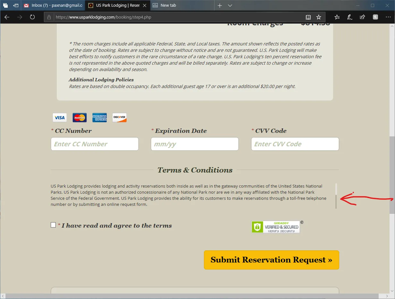Click the padlock site info icon
Image resolution: width=395 pixels, height=299 pixels.
tap(49, 17)
